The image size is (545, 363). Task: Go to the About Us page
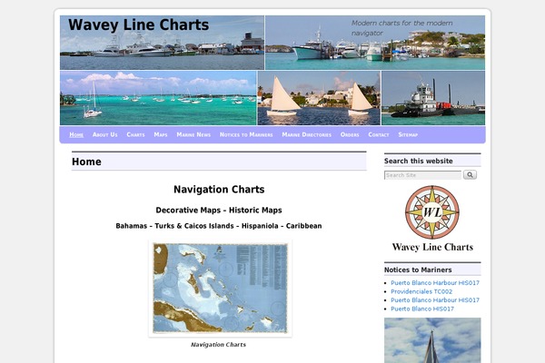pyautogui.click(x=105, y=134)
